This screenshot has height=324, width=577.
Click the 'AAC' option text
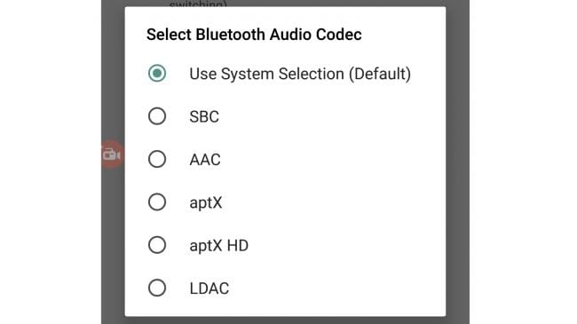205,160
